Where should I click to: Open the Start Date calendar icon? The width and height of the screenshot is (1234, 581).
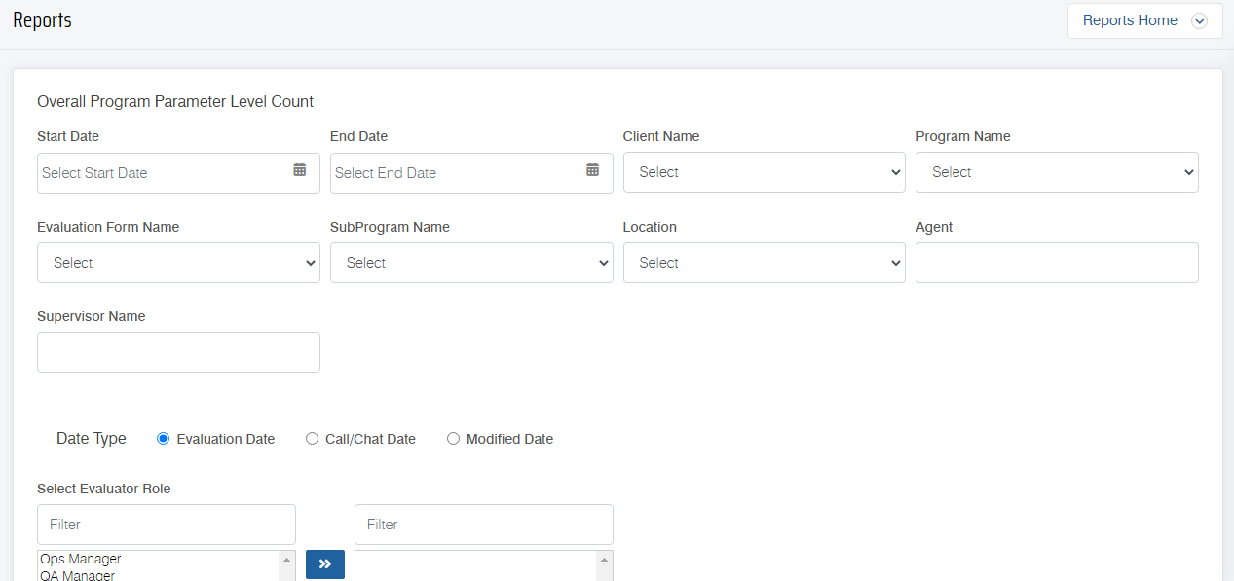point(300,169)
